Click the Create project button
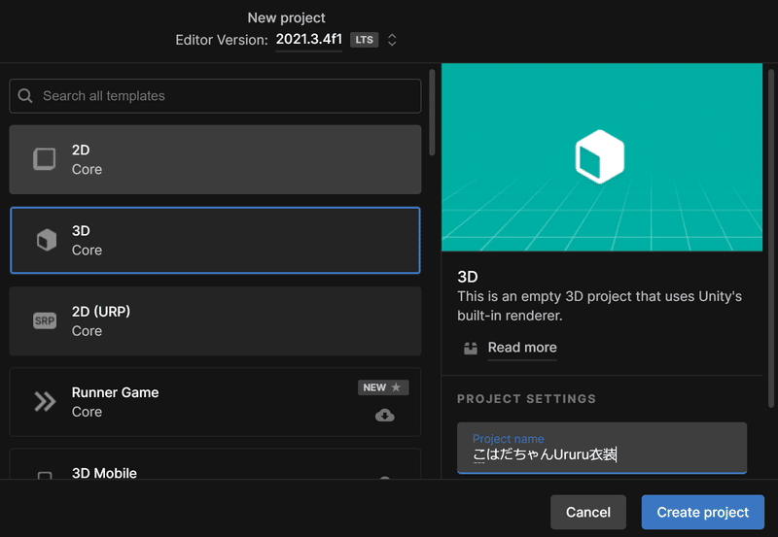 702,512
